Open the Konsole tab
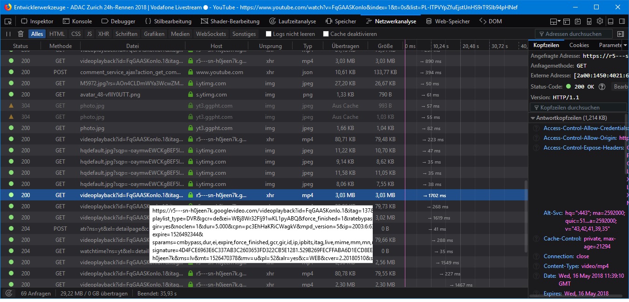 [77, 21]
